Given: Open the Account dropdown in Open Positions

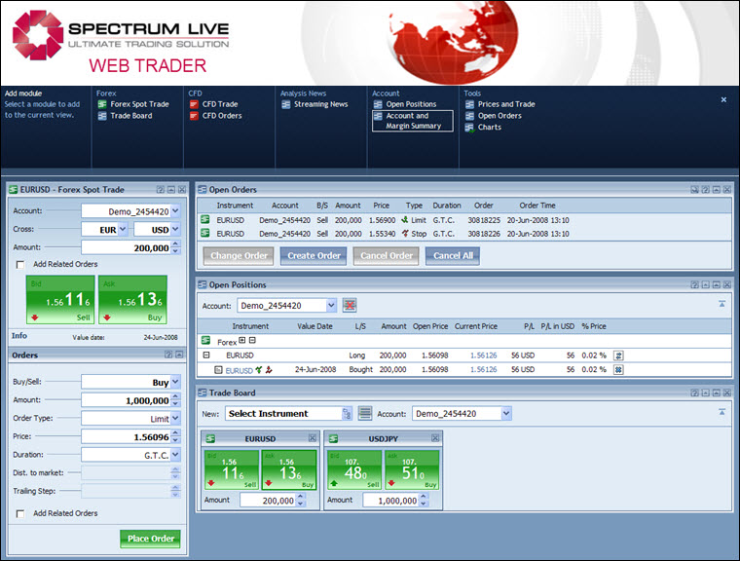Looking at the screenshot, I should coord(331,306).
